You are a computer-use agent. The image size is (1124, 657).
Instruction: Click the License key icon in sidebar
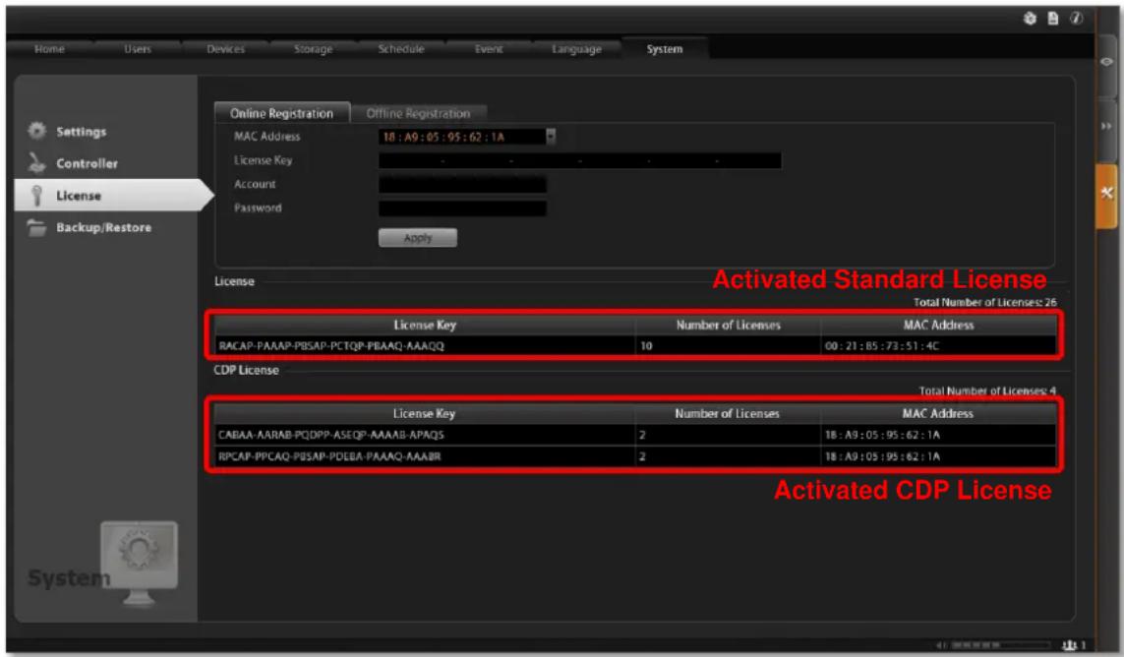click(36, 195)
